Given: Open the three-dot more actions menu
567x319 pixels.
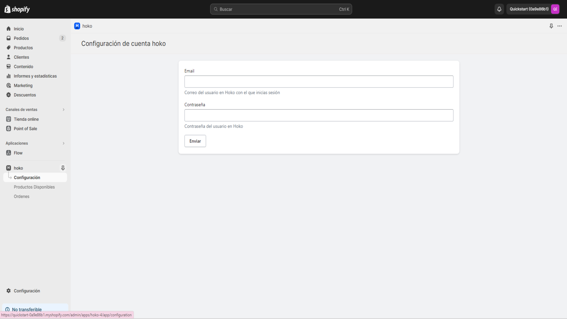Looking at the screenshot, I should point(560,26).
